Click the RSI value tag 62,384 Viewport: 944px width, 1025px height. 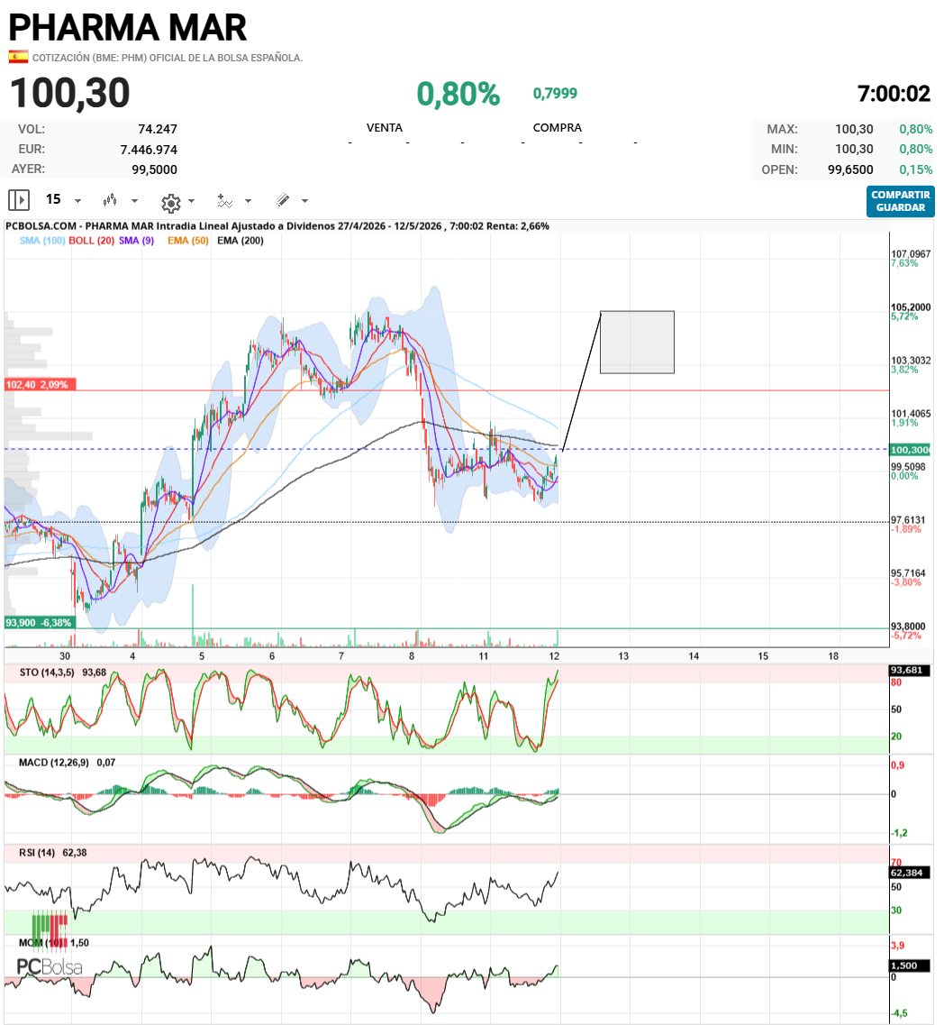[910, 873]
